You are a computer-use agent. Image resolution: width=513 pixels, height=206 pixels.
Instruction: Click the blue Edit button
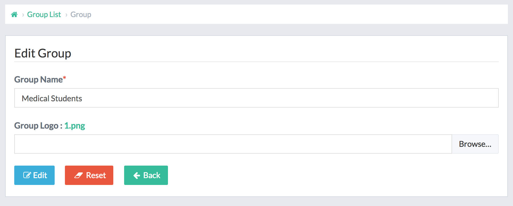pos(34,175)
